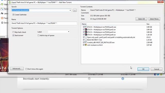Viewport: 165px width, 93px height.
Task: Uncheck nosTEAM.part1.exe file checkbox
Action: (84, 27)
